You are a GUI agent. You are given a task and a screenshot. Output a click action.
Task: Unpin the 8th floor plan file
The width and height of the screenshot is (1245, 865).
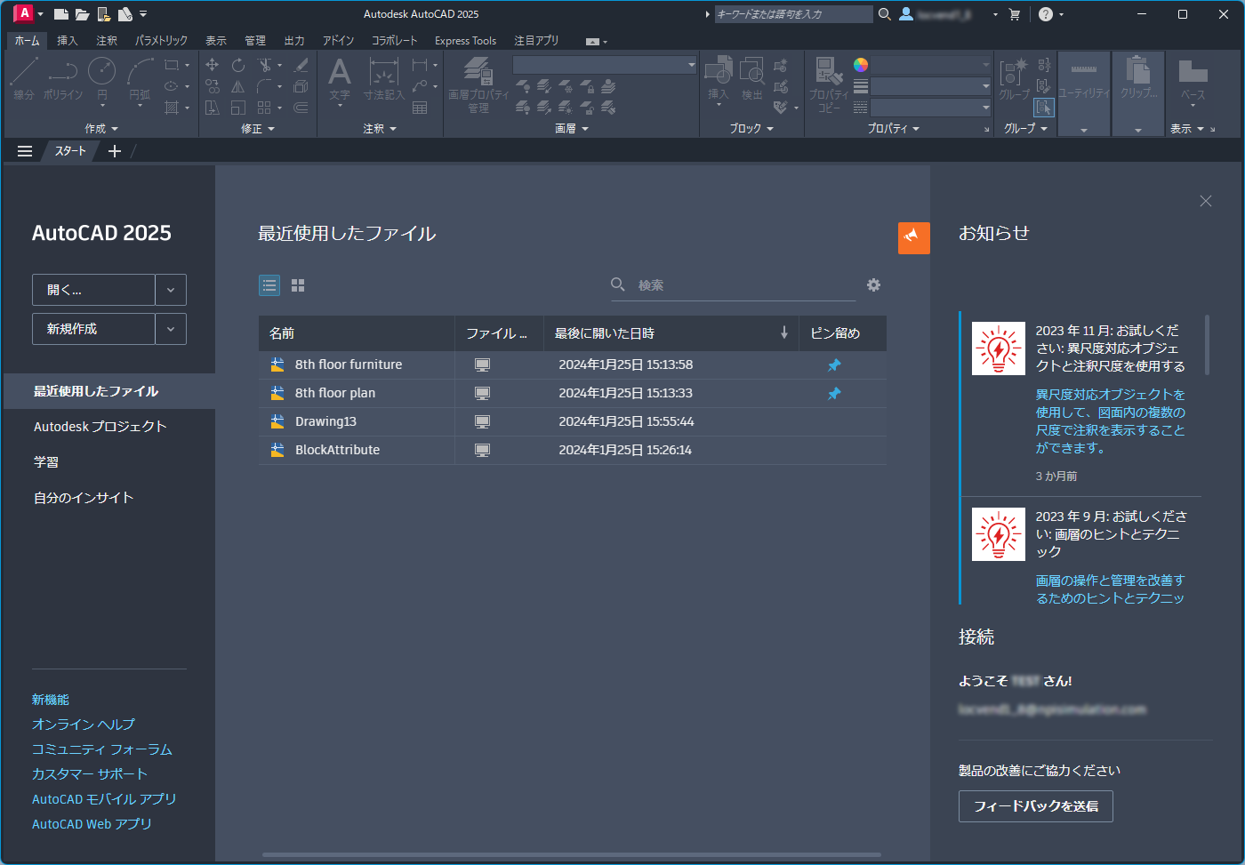(834, 393)
